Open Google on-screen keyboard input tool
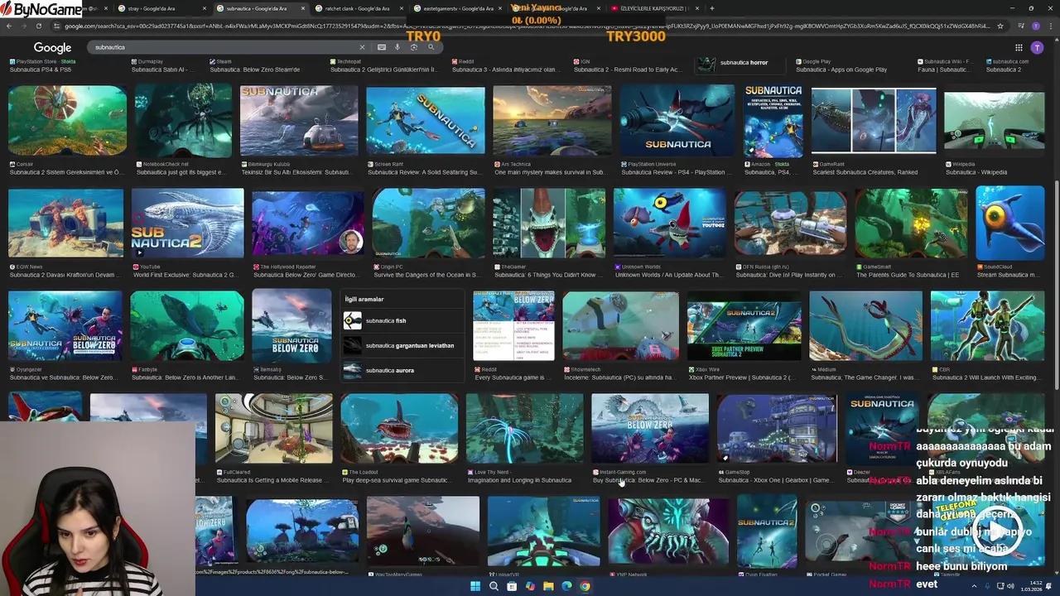 click(382, 47)
